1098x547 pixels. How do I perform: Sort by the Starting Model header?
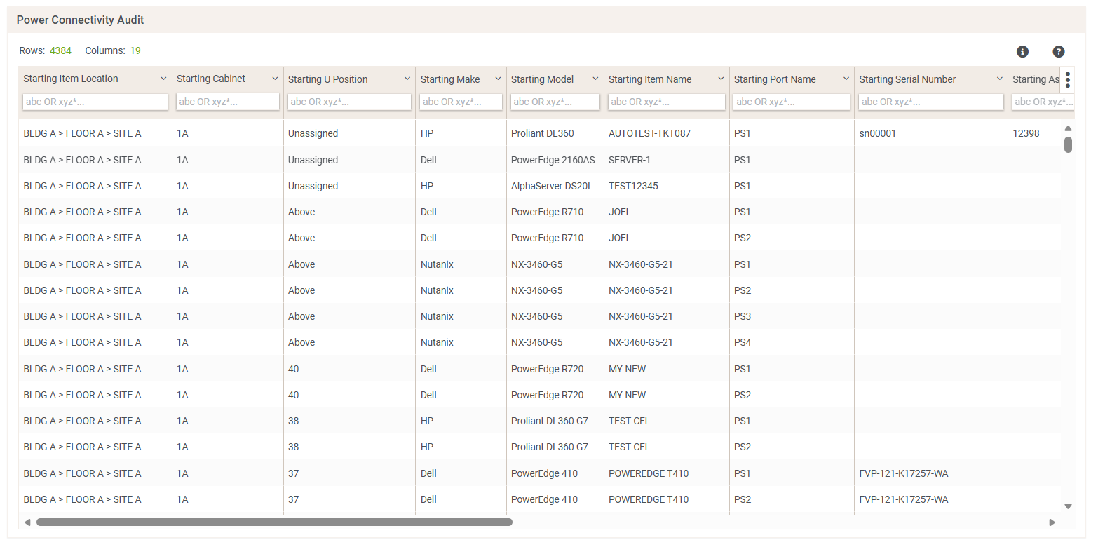point(542,79)
